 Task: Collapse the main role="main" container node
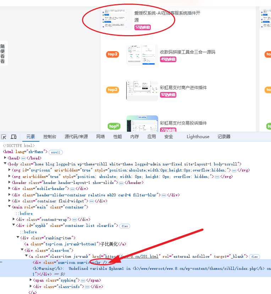pyautogui.click(x=10, y=207)
